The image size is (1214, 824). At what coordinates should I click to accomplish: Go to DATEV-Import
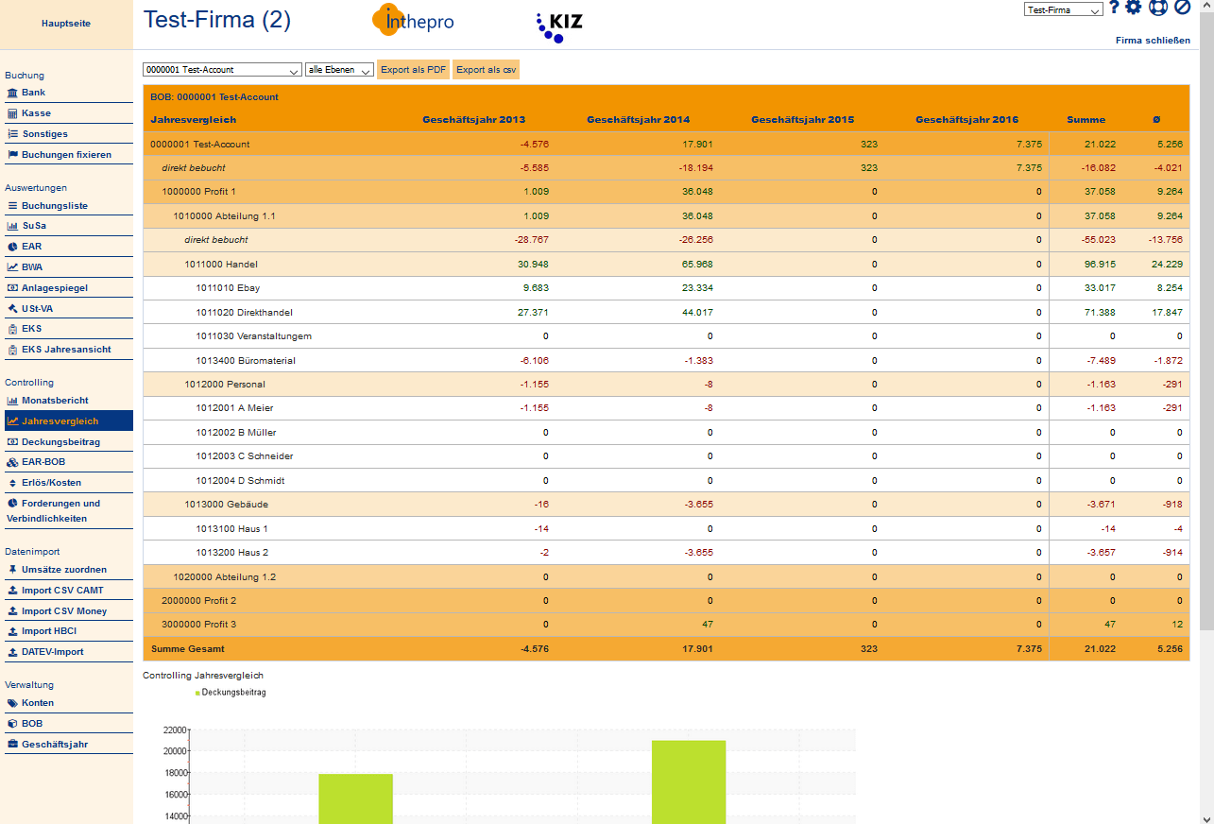(x=52, y=652)
